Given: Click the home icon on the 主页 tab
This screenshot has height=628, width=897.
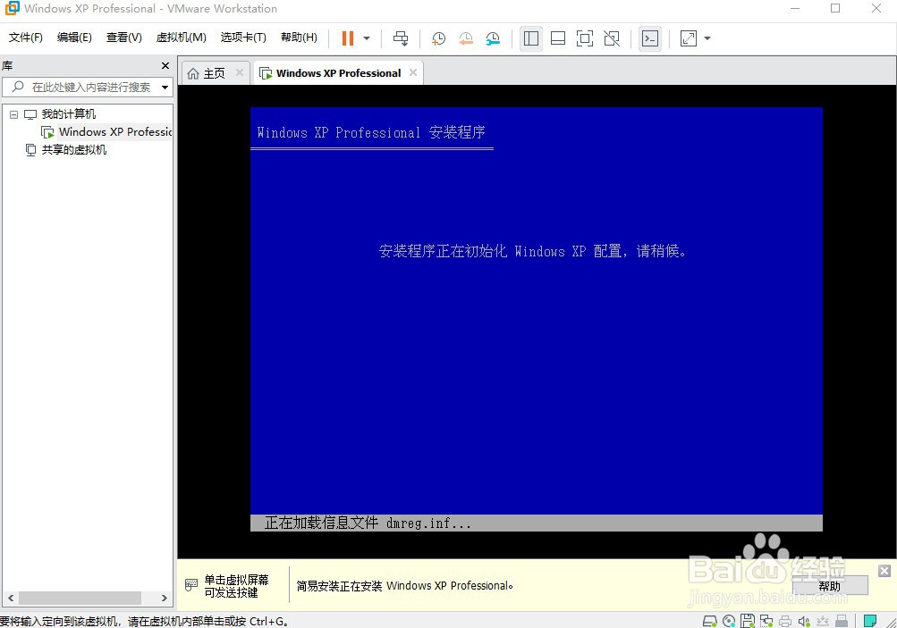Looking at the screenshot, I should tap(193, 74).
